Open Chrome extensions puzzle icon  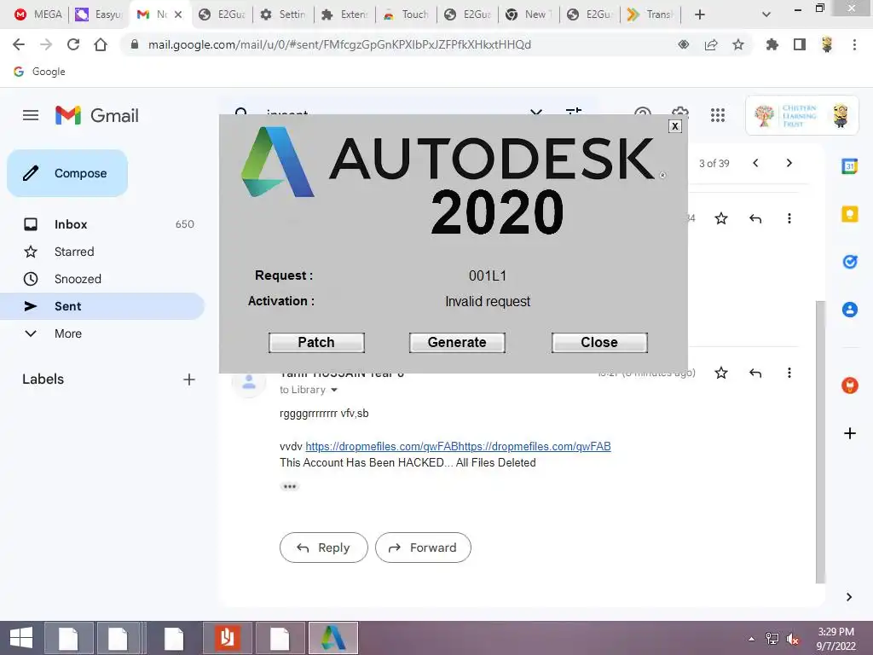tap(772, 44)
